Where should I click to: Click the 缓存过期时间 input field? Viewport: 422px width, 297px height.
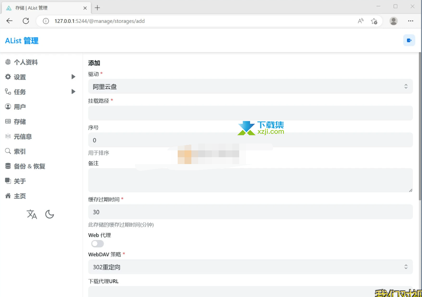point(250,212)
